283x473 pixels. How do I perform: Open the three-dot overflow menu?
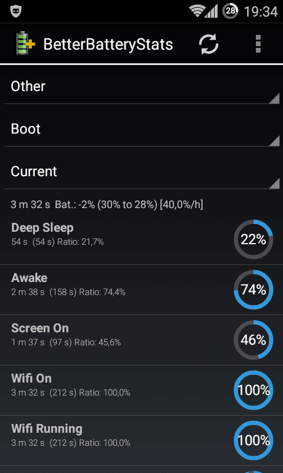pos(258,44)
